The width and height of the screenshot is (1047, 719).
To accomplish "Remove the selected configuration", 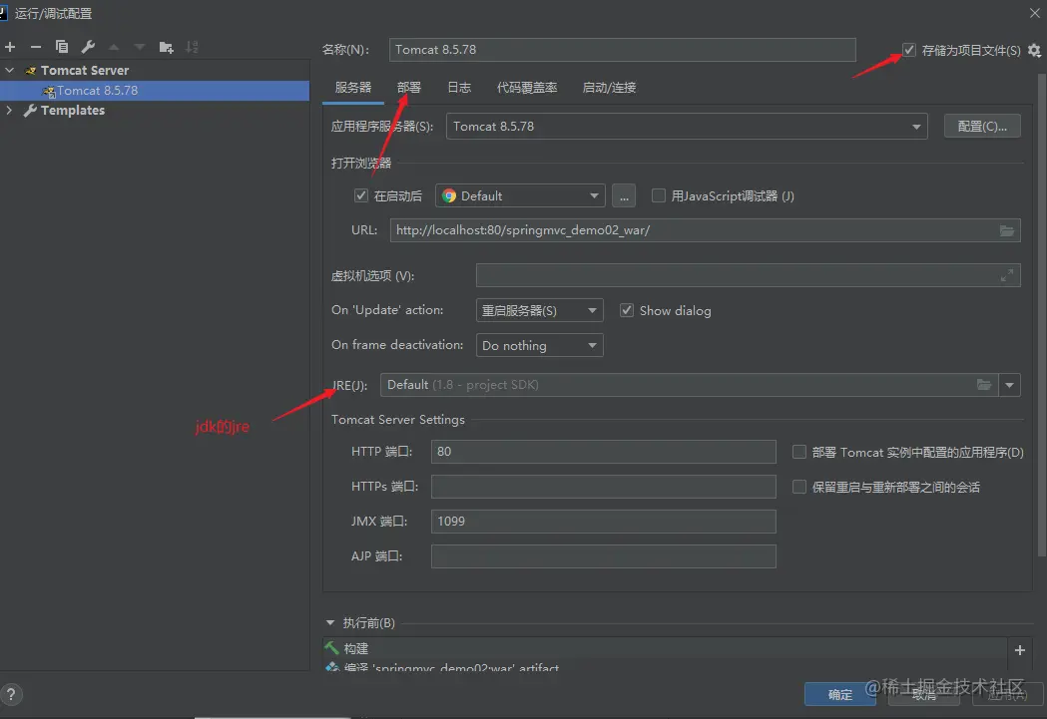I will (36, 47).
